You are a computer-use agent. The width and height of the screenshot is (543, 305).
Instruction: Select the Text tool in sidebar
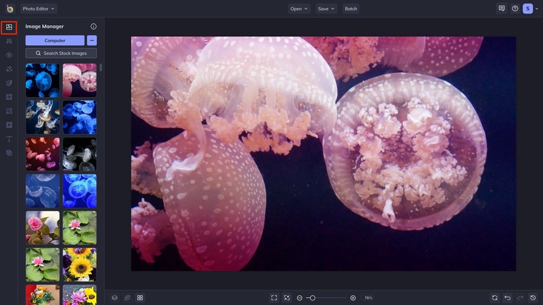point(9,139)
